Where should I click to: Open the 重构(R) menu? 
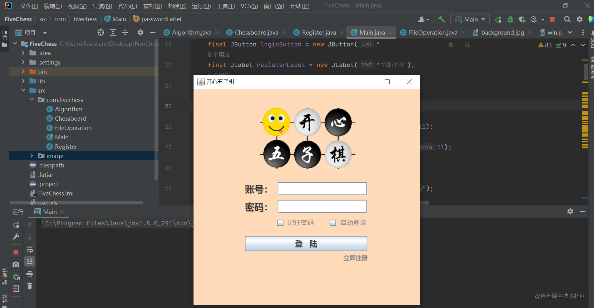(x=152, y=6)
